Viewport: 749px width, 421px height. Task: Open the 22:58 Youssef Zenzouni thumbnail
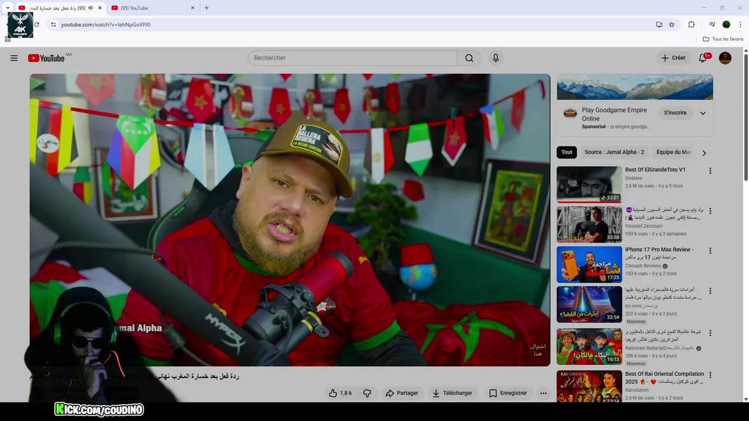589,225
